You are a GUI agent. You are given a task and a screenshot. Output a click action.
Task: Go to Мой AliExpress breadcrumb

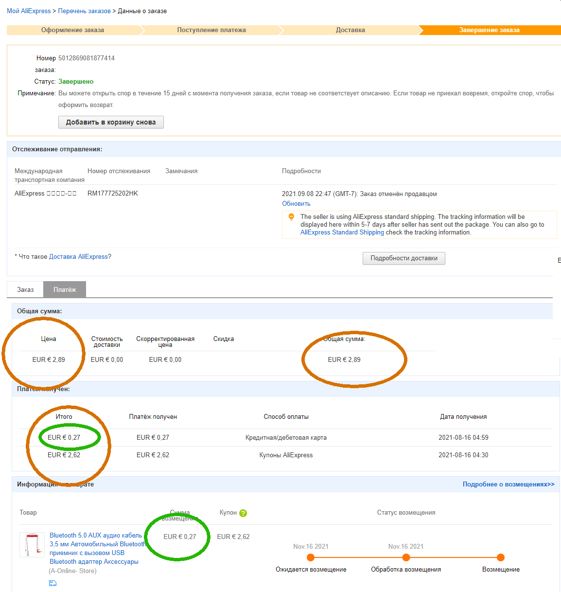[x=29, y=11]
